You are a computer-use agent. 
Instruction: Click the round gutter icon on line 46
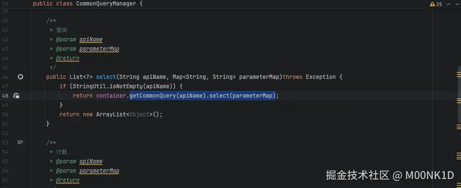[x=20, y=77]
